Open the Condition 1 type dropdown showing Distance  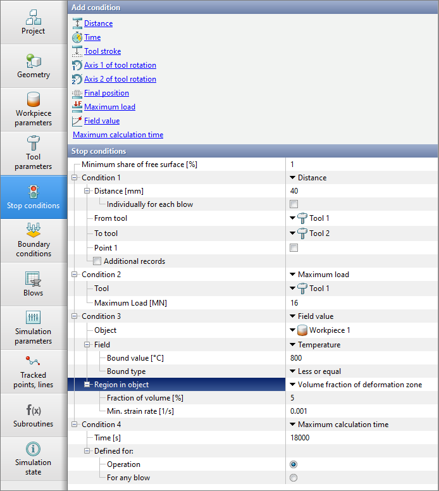pyautogui.click(x=293, y=178)
